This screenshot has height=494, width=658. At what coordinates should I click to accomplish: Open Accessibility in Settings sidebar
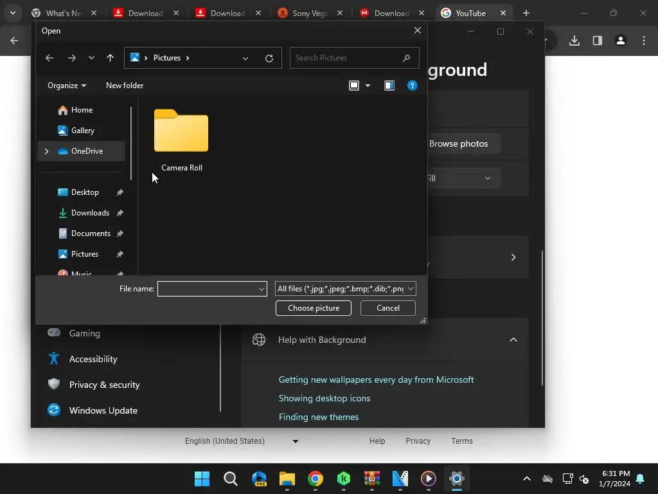coord(93,359)
